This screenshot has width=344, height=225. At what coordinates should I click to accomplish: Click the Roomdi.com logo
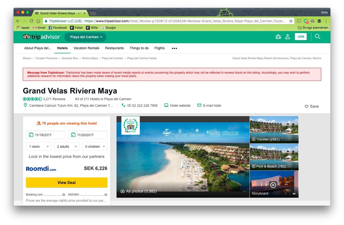pyautogui.click(x=41, y=169)
